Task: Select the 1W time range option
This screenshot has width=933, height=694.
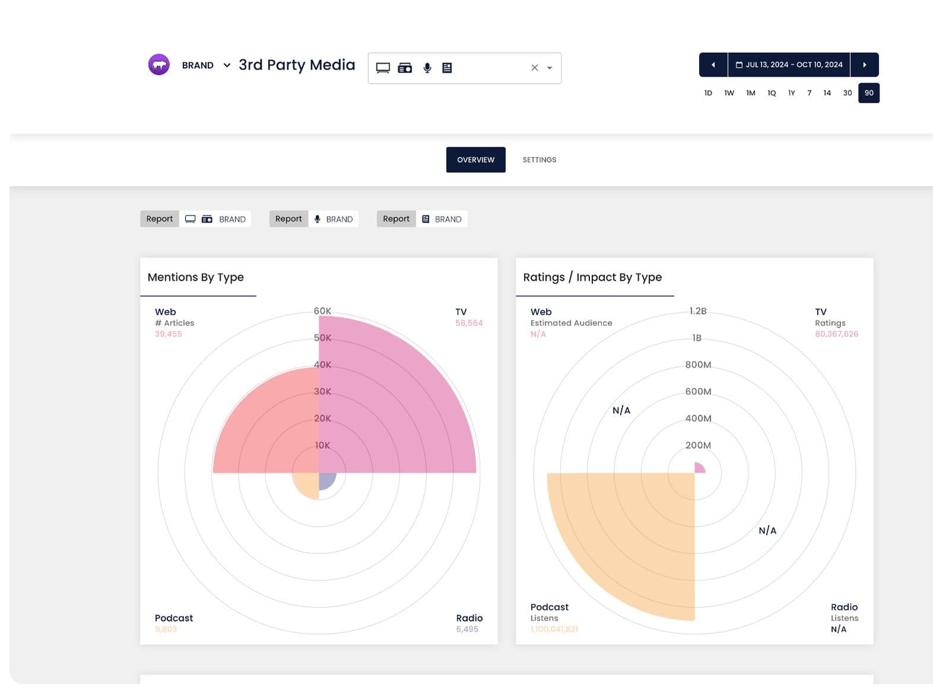Action: click(x=729, y=93)
